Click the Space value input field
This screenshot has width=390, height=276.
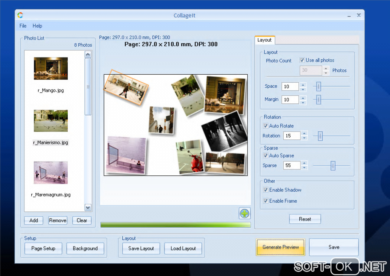(x=290, y=87)
